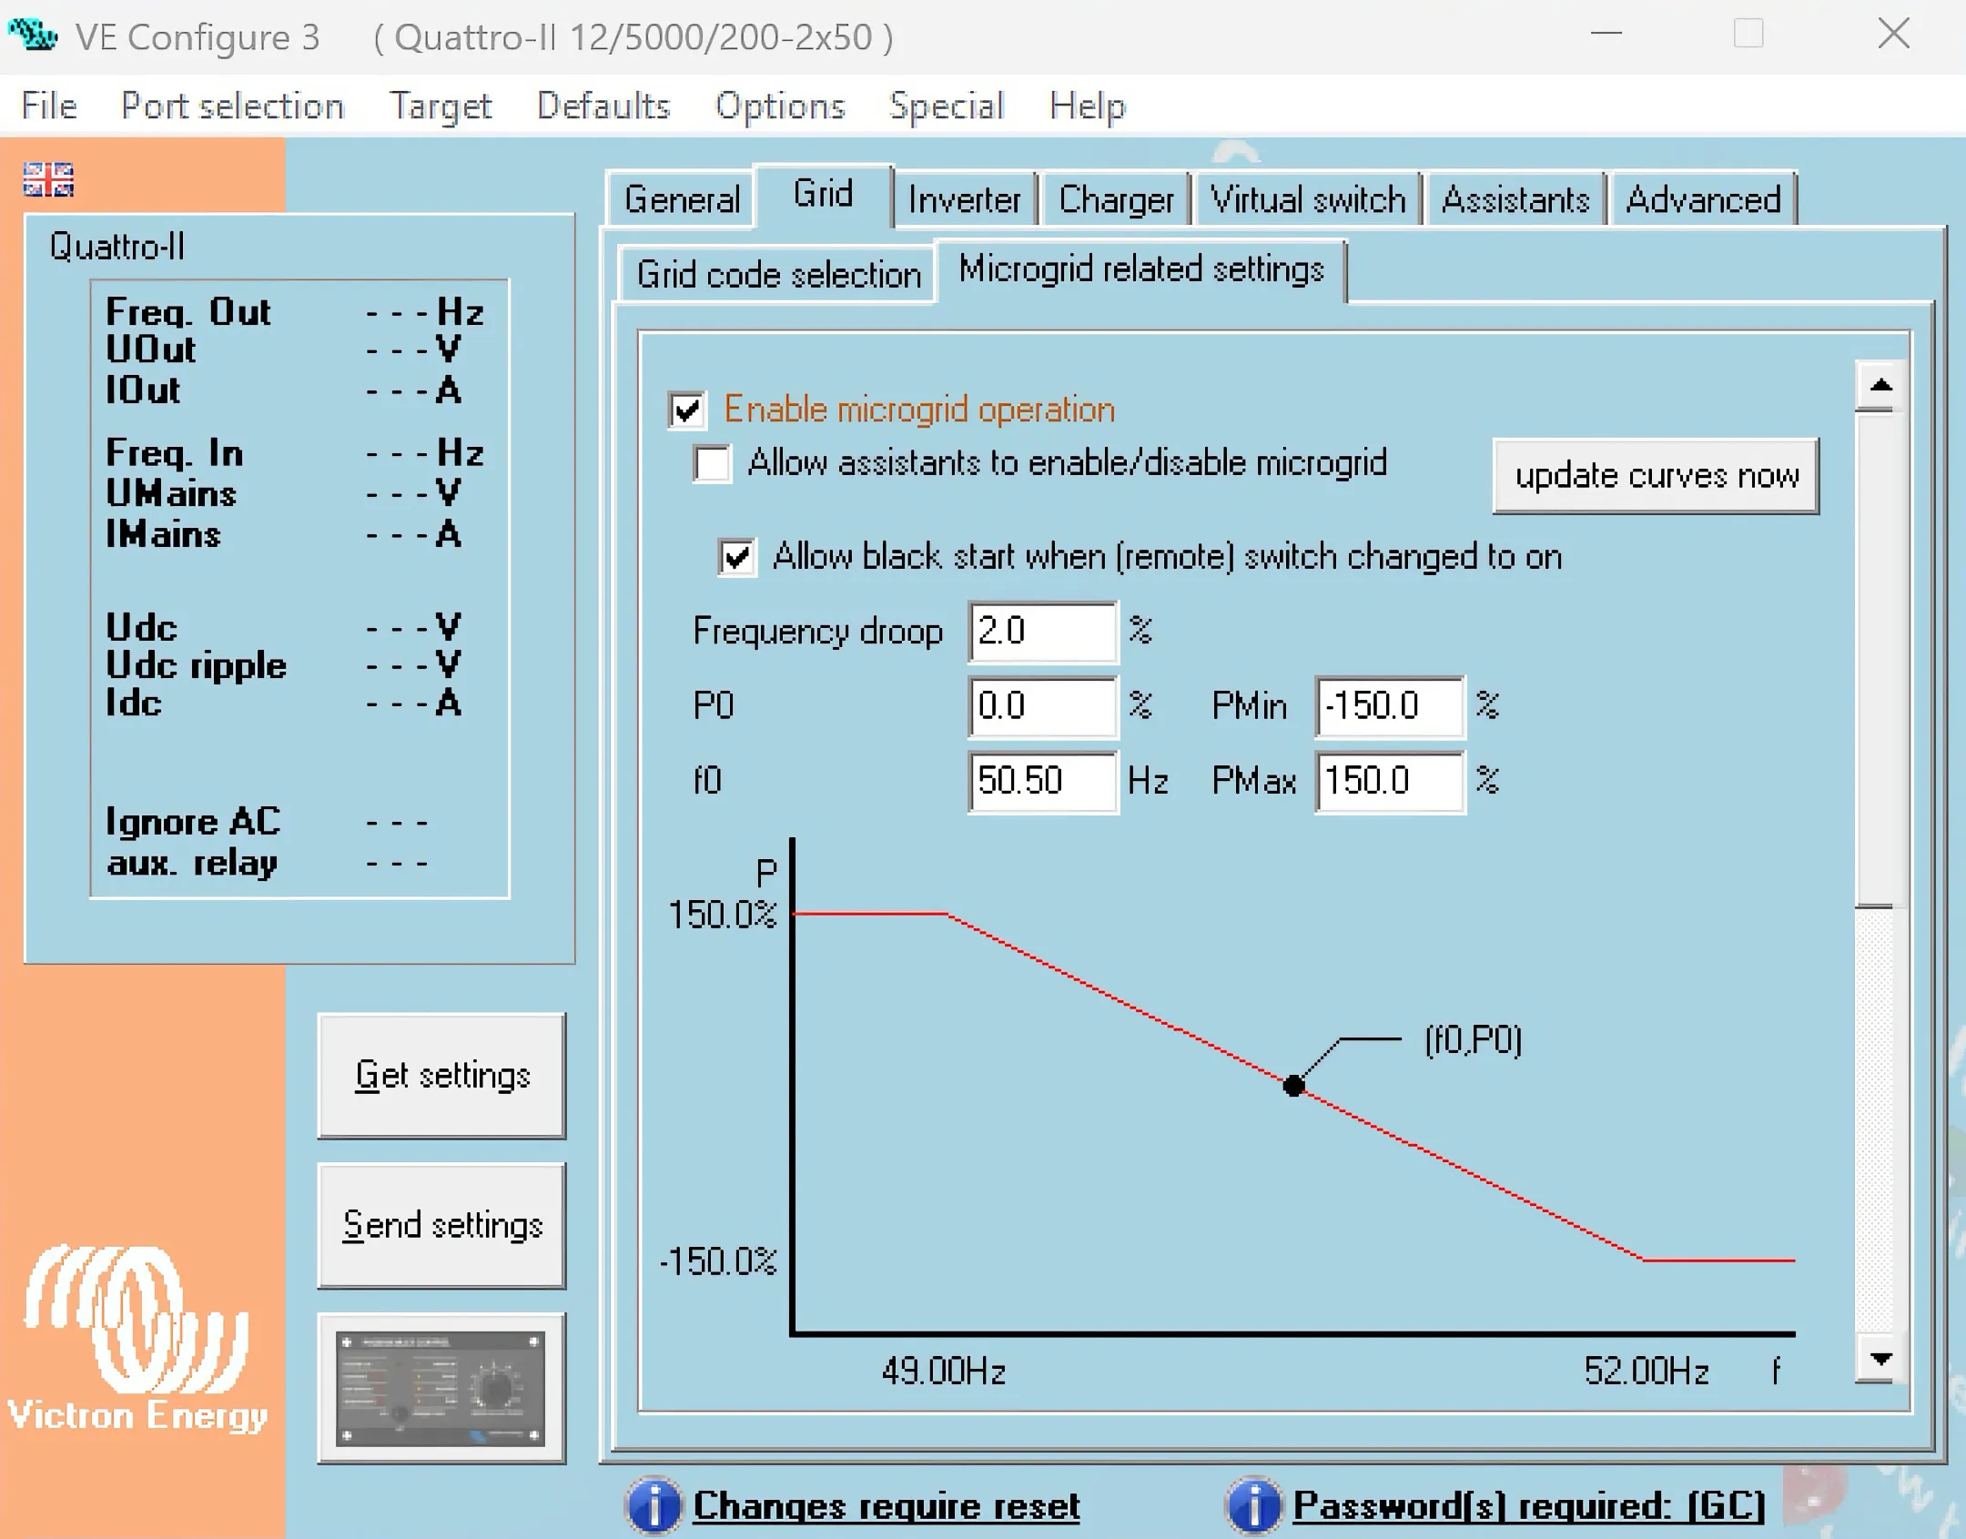
Task: Click the PMin input field
Action: (1390, 706)
